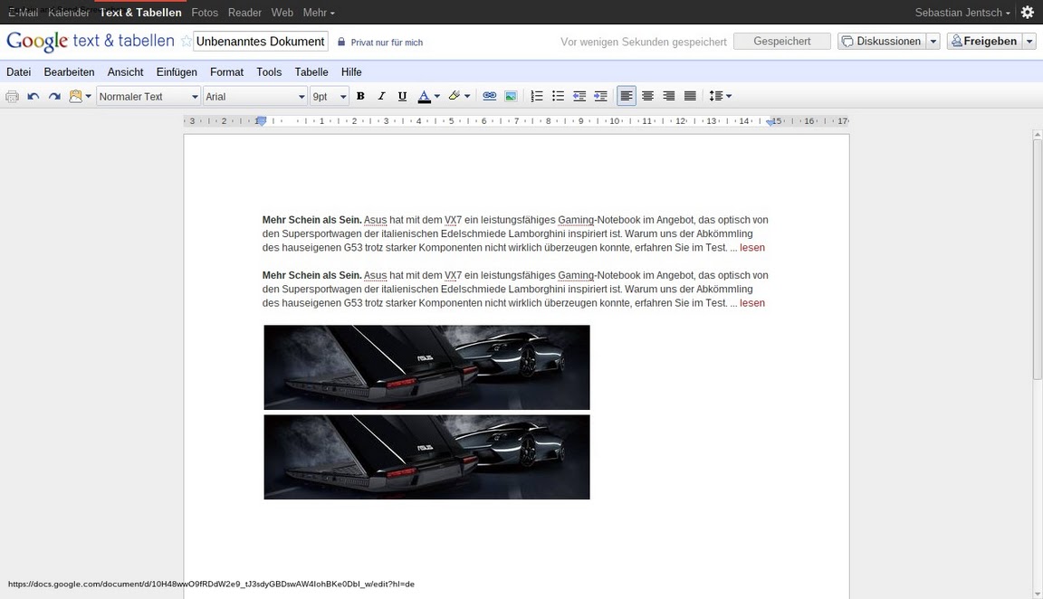Toggle italic formatting
This screenshot has width=1043, height=599.
click(381, 96)
